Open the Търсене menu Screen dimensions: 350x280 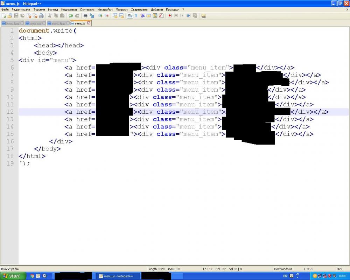pyautogui.click(x=39, y=9)
